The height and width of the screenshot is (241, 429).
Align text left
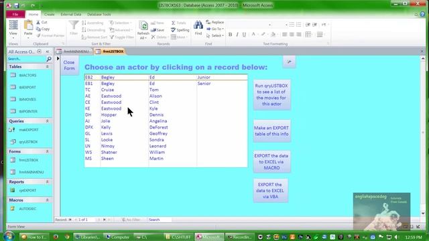[x=284, y=34]
